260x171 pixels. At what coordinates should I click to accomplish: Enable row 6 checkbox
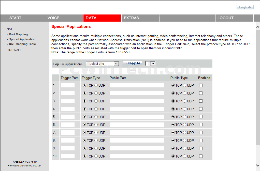point(201,125)
